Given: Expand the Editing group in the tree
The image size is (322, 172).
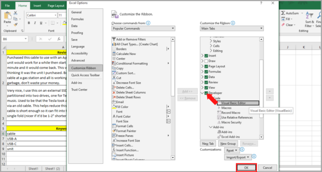Looking at the screenshot, I should [211, 51].
